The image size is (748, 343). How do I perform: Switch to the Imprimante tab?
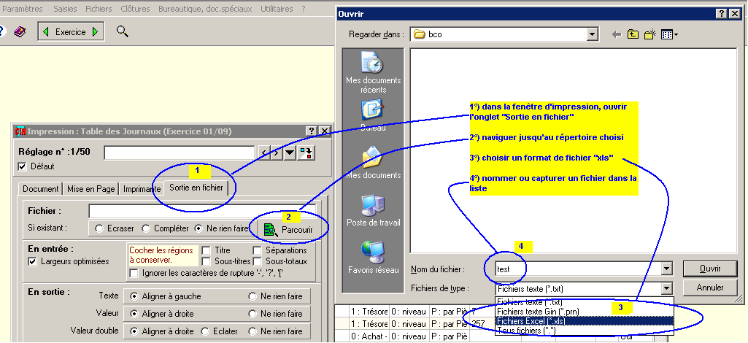pos(142,189)
